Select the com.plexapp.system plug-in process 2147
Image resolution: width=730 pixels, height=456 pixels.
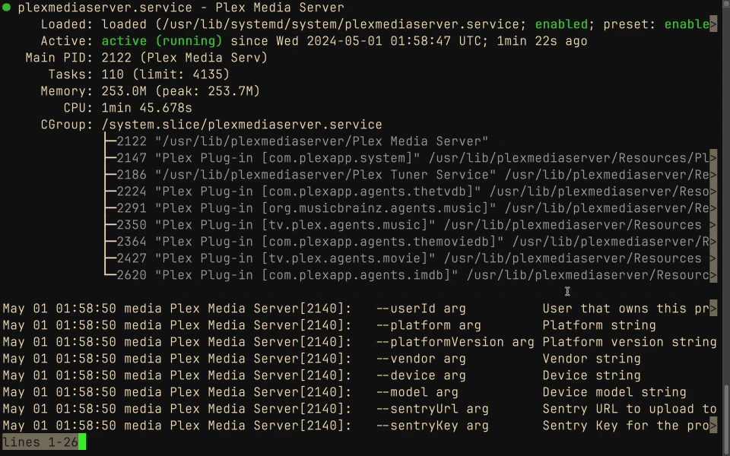[287, 158]
